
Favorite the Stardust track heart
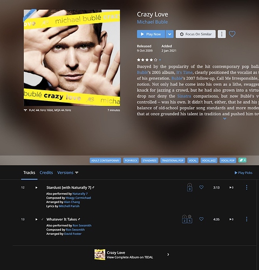[201, 187]
